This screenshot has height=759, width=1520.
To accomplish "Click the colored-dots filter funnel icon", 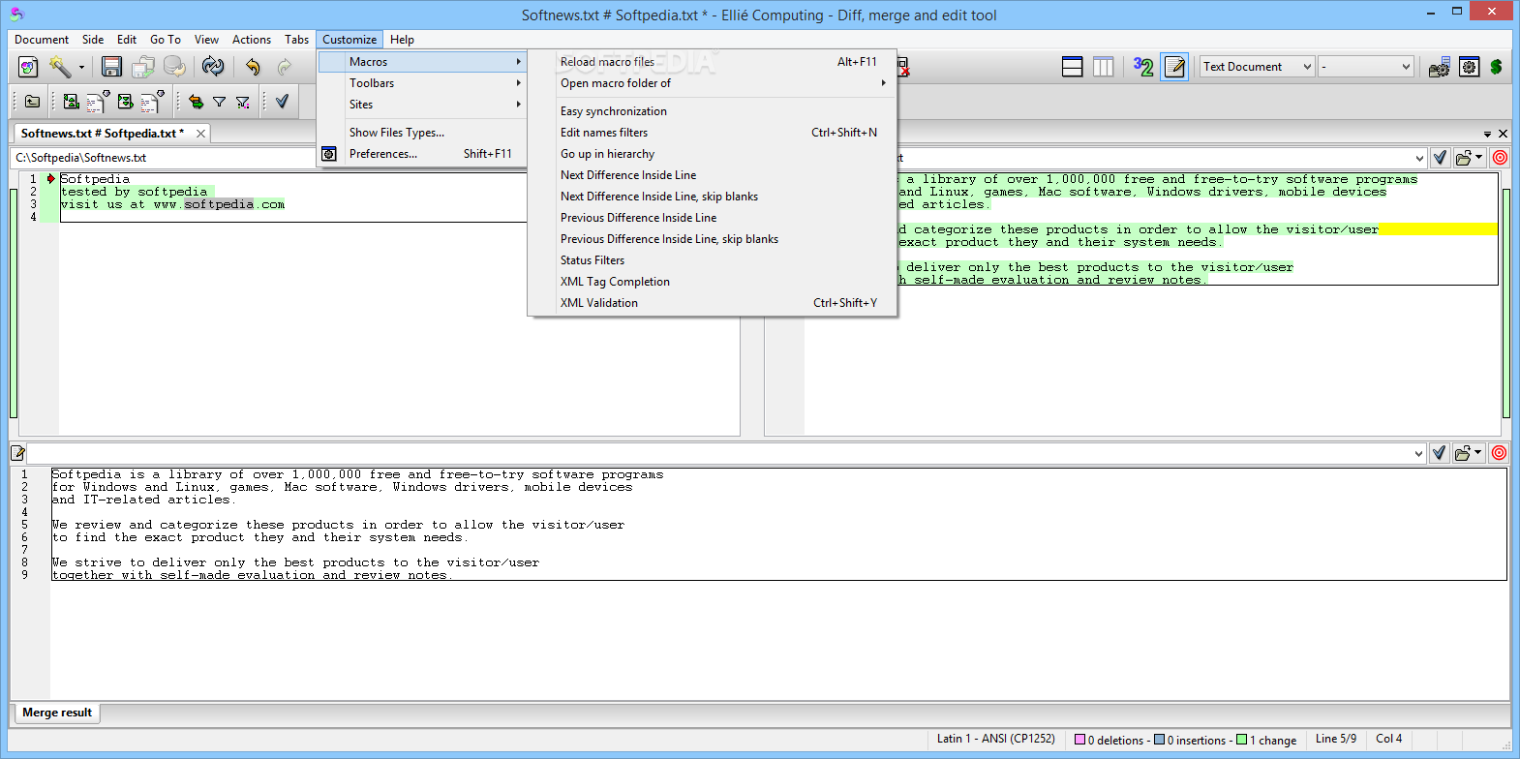I will tap(243, 101).
